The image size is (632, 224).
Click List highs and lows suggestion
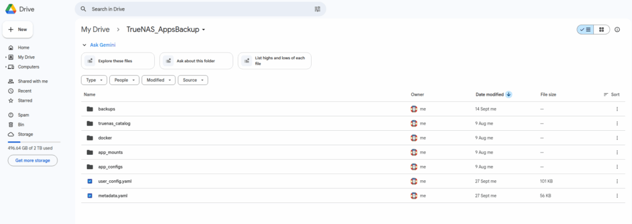(275, 61)
